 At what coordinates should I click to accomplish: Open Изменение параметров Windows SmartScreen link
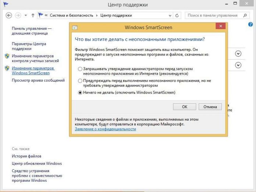(x=33, y=71)
